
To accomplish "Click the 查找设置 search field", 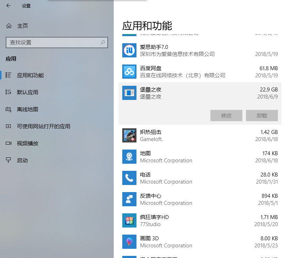I will [x=57, y=43].
